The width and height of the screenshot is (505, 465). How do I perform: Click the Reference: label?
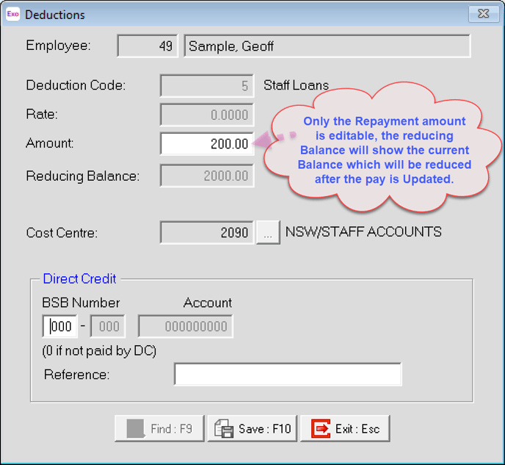click(x=76, y=375)
